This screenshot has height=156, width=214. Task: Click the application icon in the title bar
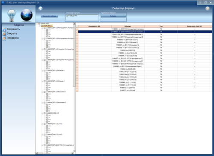point(3,3)
